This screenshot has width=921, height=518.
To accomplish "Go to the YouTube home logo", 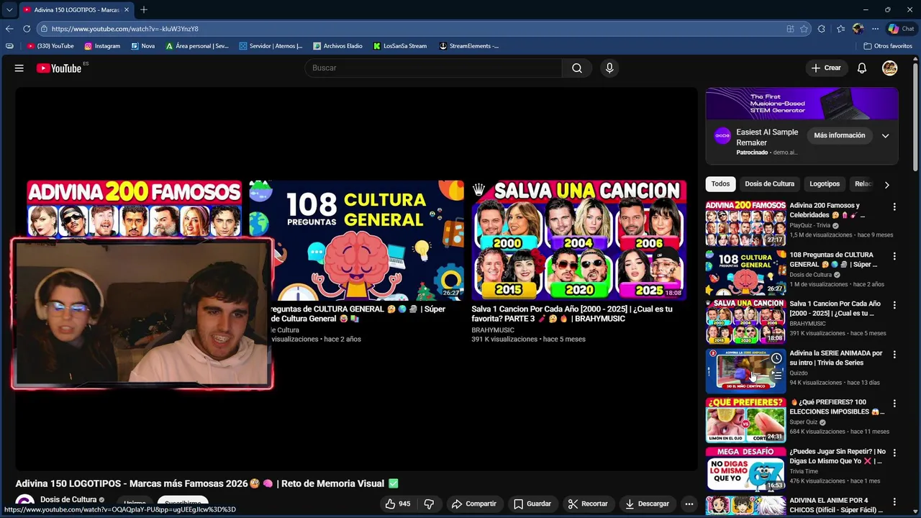I will [59, 68].
